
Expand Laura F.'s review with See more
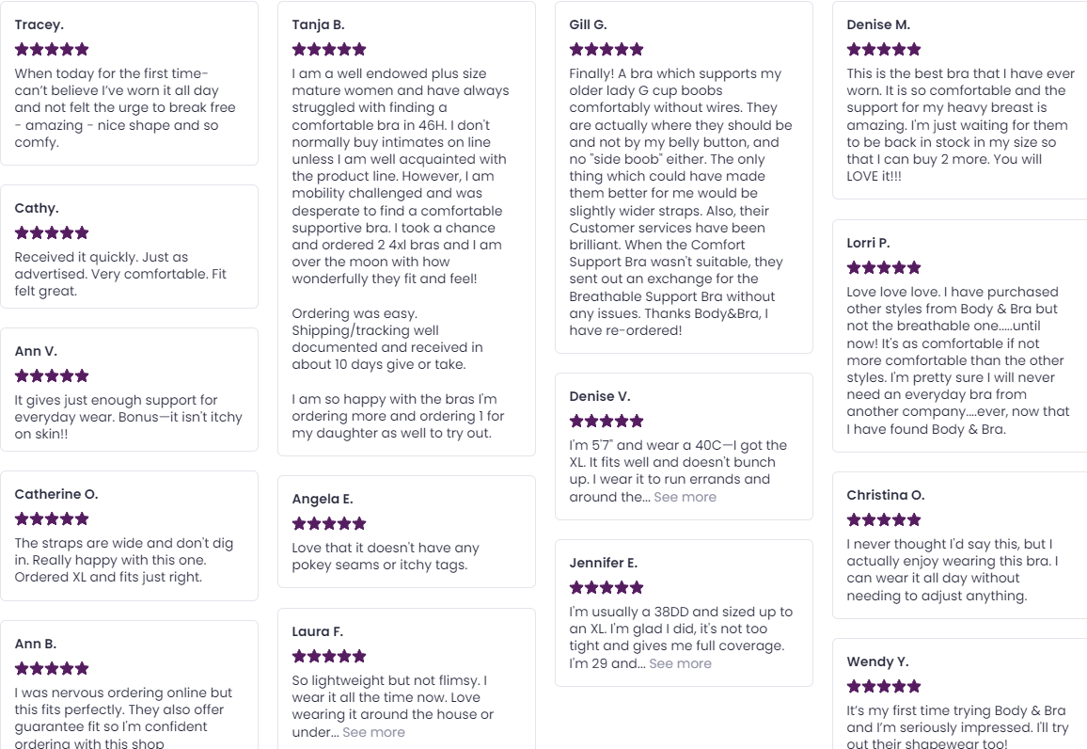(x=373, y=732)
